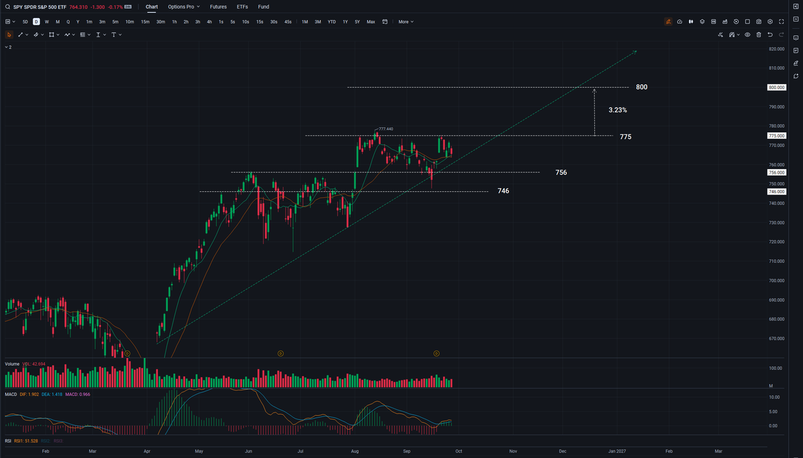
Task: Open the symbol search magnifier
Action: [8, 7]
